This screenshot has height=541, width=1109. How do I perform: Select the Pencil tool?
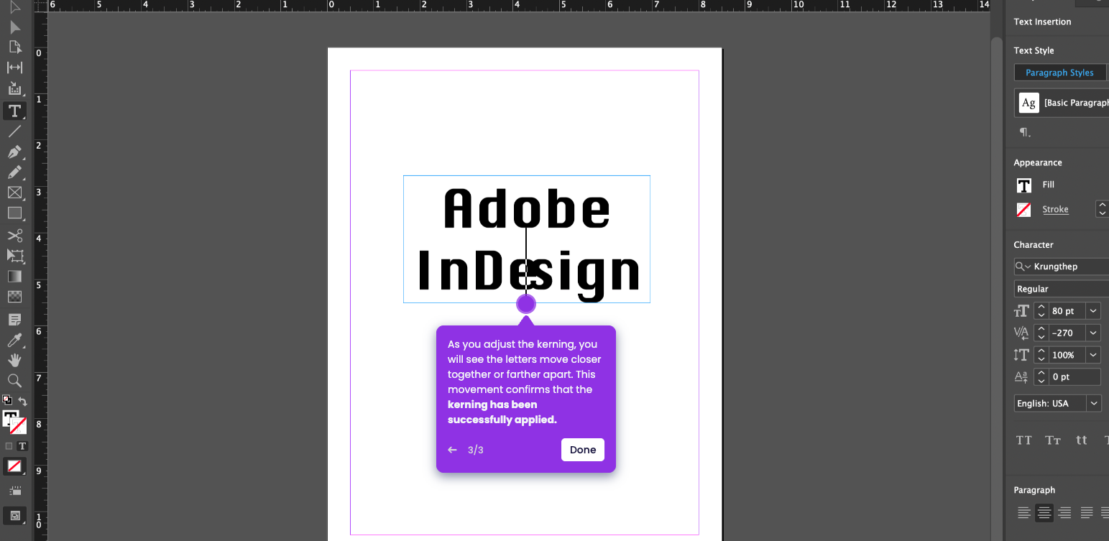click(x=14, y=172)
